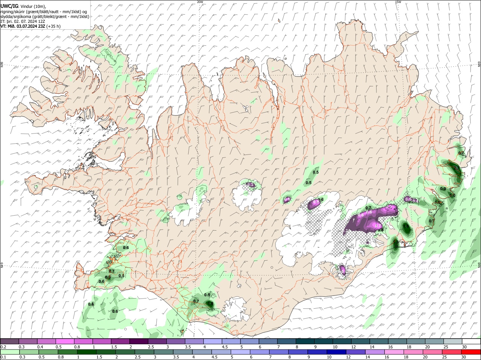Select the darkest purple 2 mm snow legend swatch
This screenshot has height=360, width=481.
[x=139, y=342]
